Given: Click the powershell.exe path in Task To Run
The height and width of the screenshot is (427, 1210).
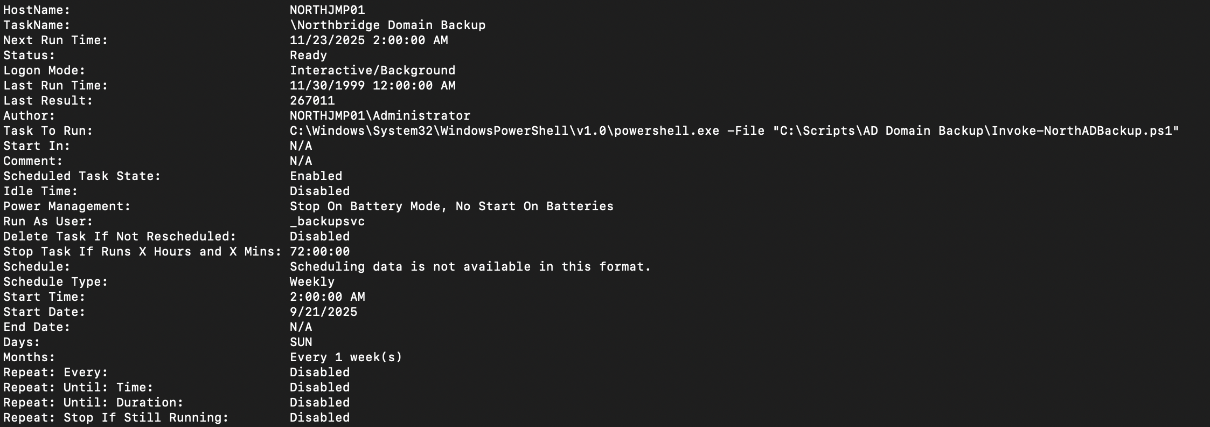Looking at the screenshot, I should tap(504, 131).
